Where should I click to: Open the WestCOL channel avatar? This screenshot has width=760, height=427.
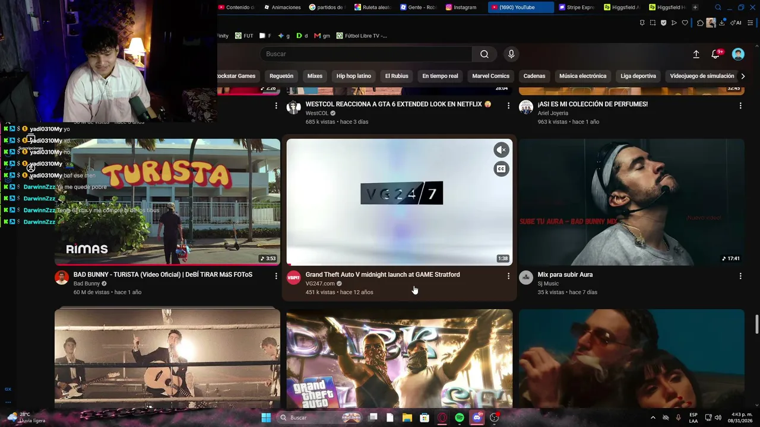(294, 107)
